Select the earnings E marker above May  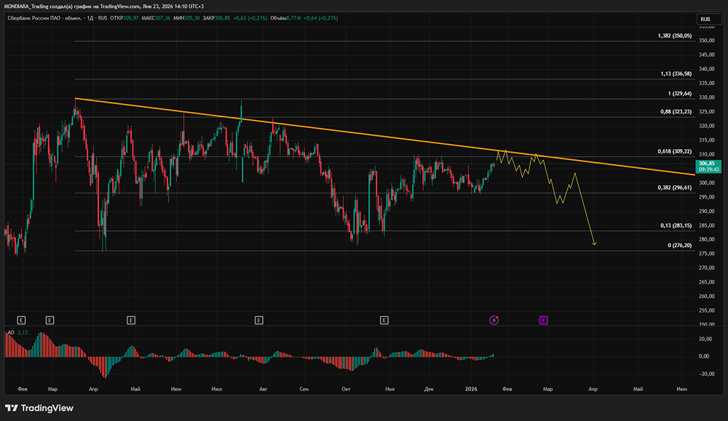click(x=130, y=319)
